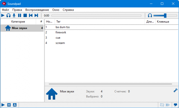Minimize the Soundpad window
Viewport: 179px width, 108px height.
coord(151,4)
